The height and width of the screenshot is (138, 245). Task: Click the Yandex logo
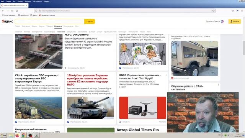(7, 21)
